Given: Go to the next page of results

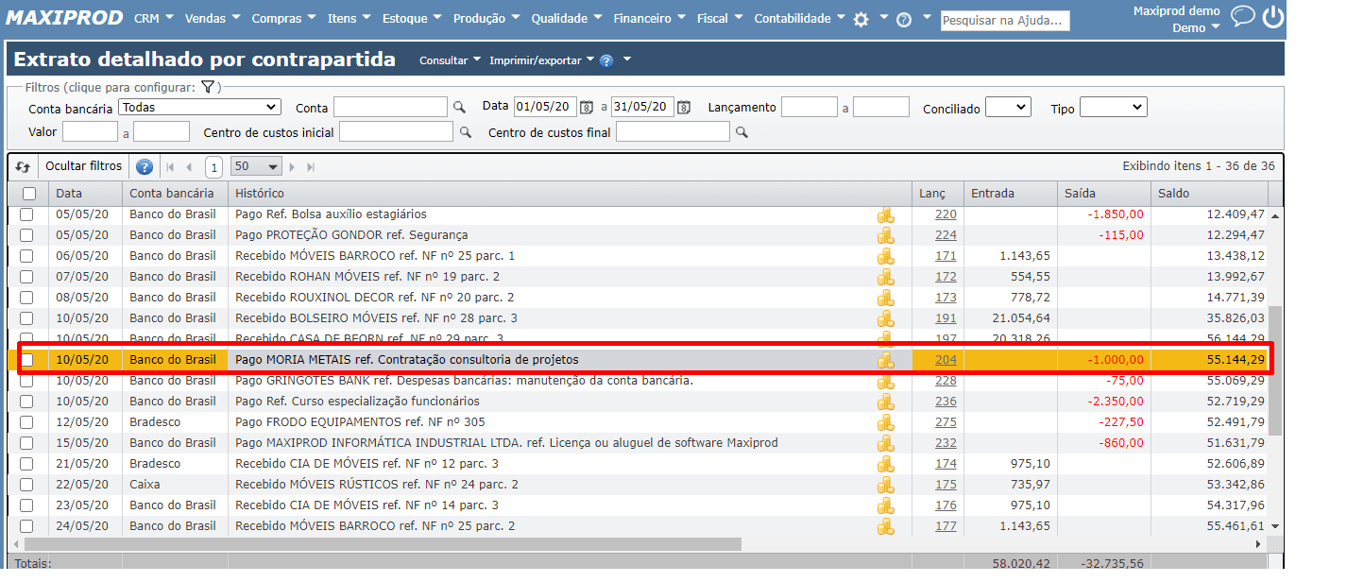Looking at the screenshot, I should click(x=292, y=167).
